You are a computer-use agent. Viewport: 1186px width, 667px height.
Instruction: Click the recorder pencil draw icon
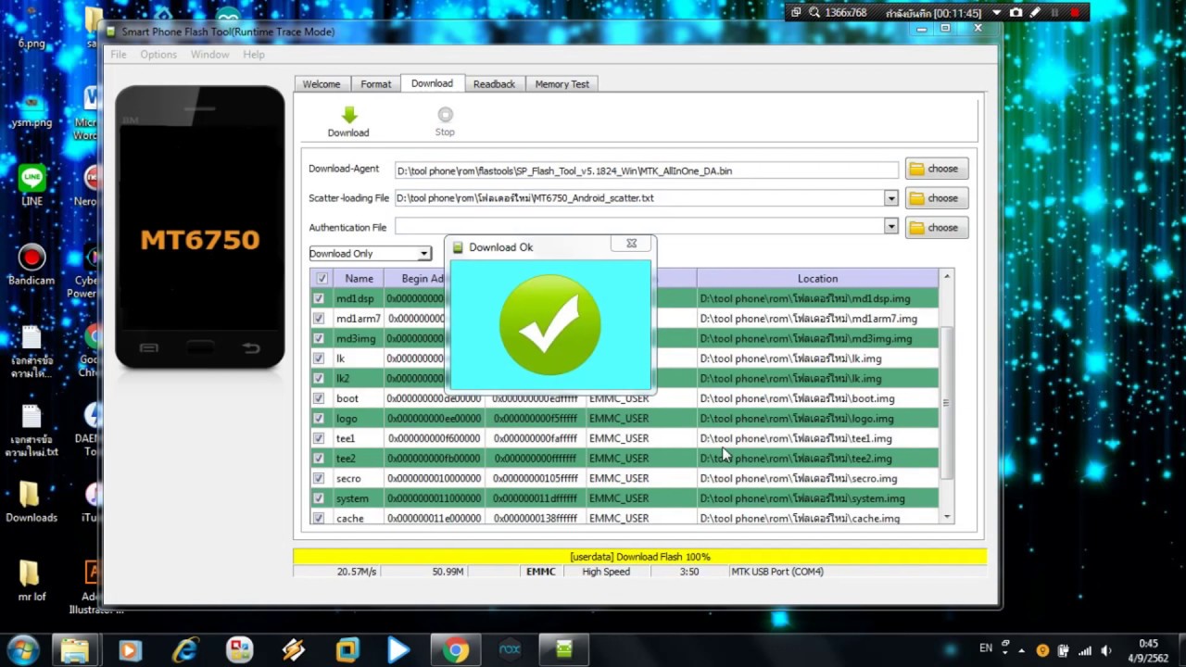pyautogui.click(x=1035, y=13)
